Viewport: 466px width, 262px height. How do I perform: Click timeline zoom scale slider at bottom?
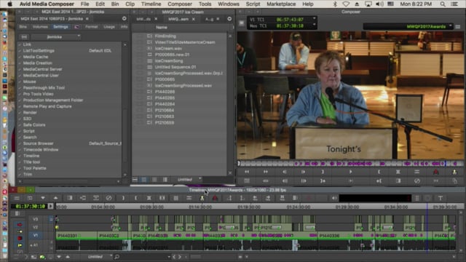pyautogui.click(x=196, y=257)
